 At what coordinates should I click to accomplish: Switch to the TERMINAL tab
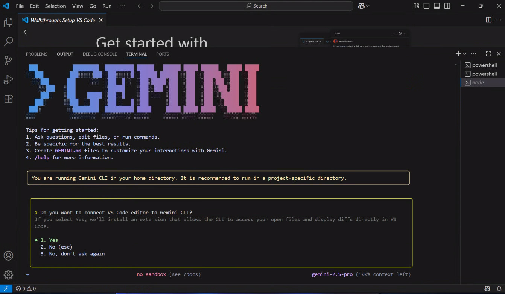137,54
